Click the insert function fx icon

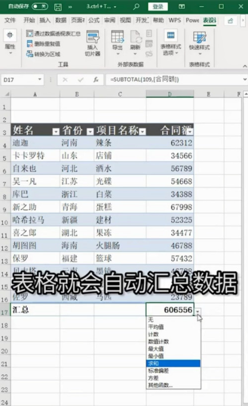tap(96, 80)
